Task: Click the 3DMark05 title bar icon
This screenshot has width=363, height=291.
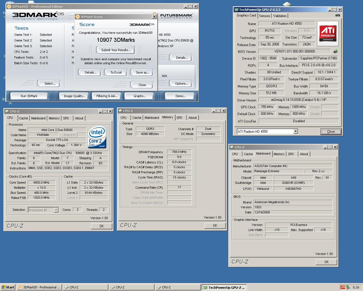Action: point(9,6)
